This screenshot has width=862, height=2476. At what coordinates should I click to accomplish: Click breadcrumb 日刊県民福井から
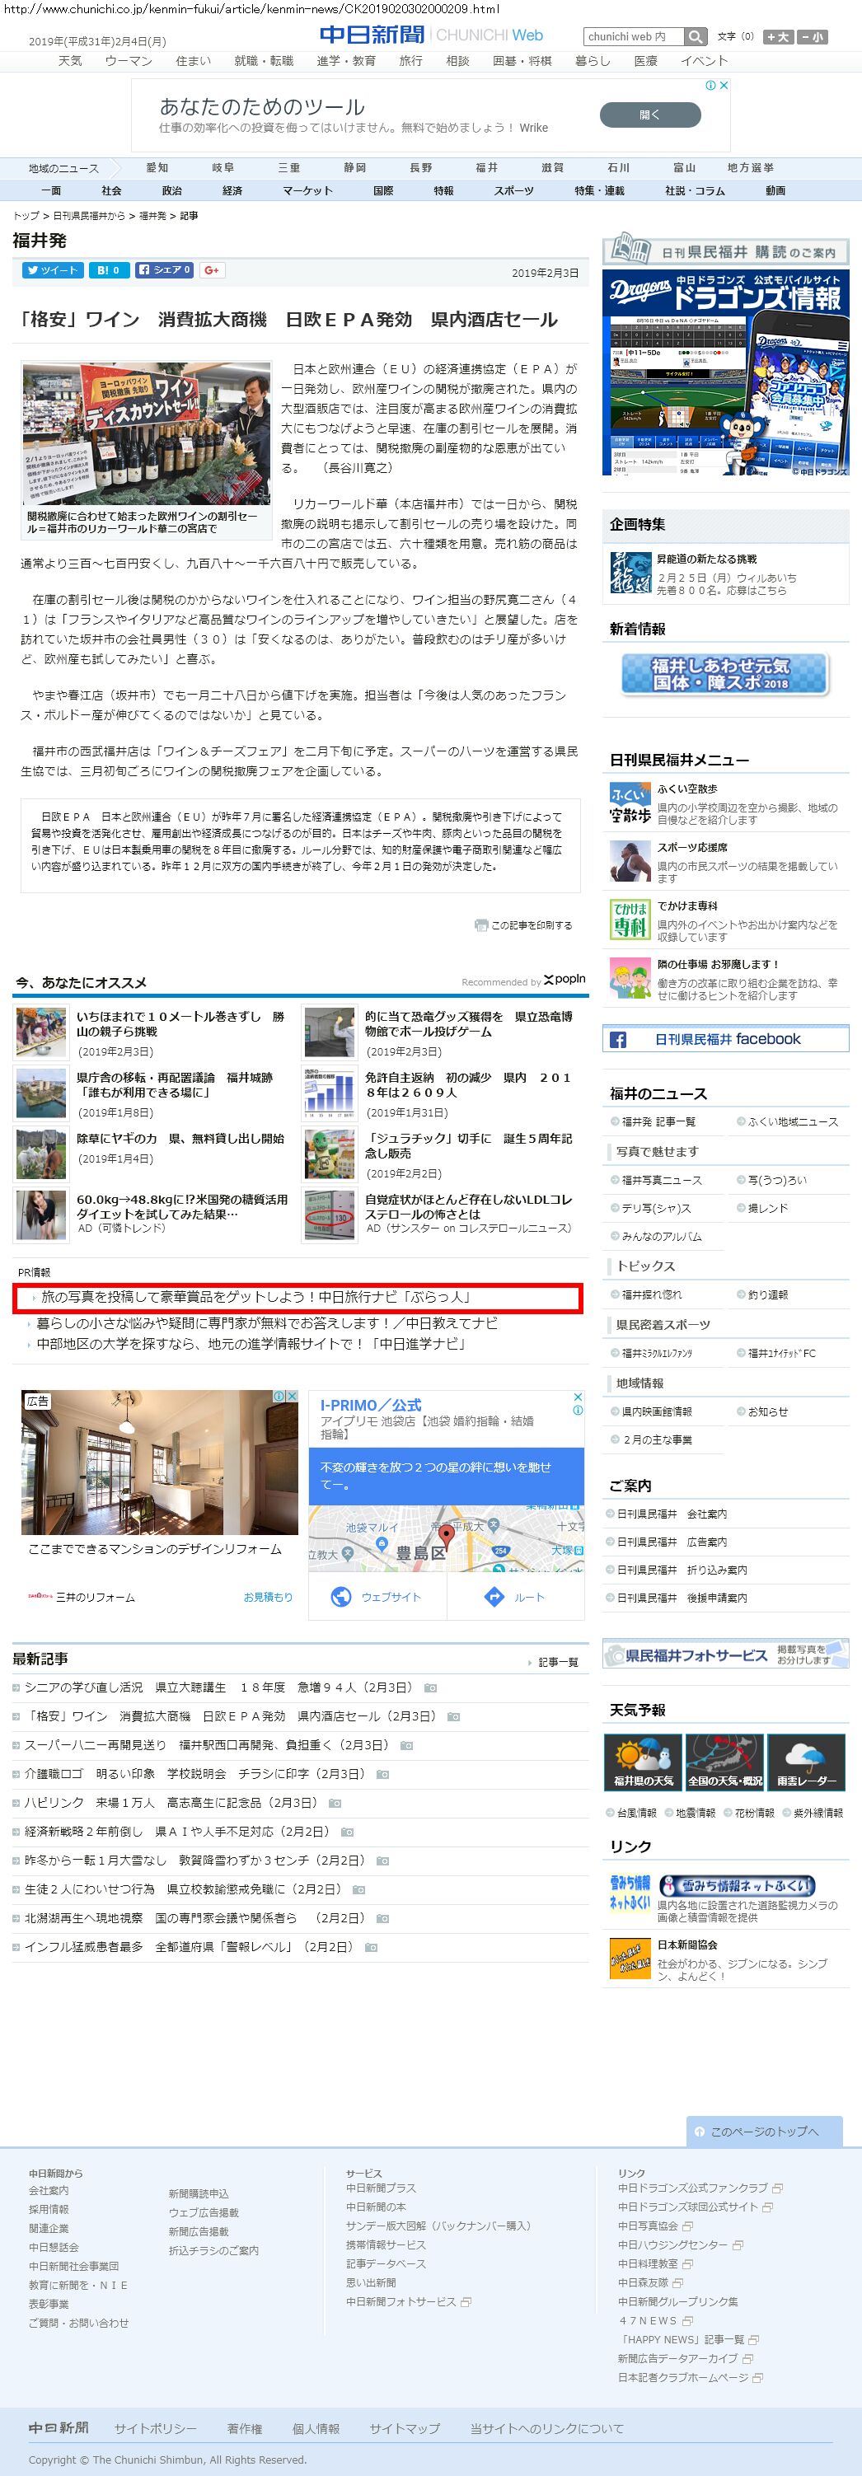pos(88,216)
